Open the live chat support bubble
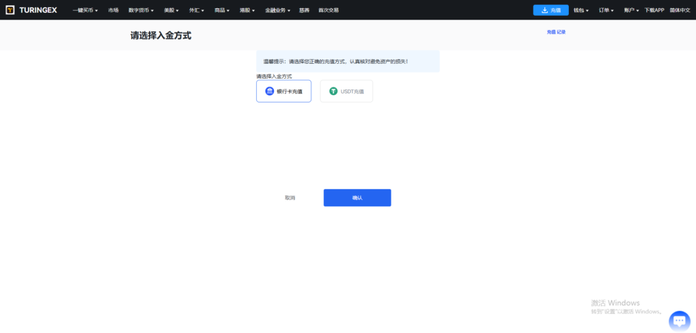This screenshot has height=333, width=696. pos(679,321)
